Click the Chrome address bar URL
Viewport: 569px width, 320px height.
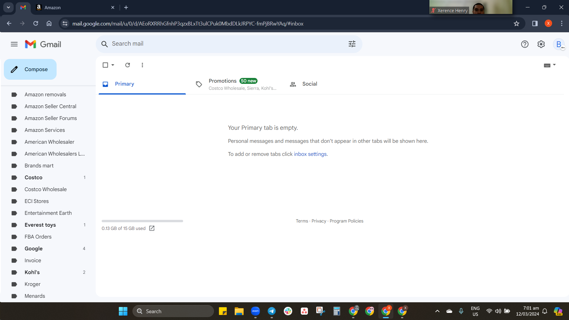188,24
